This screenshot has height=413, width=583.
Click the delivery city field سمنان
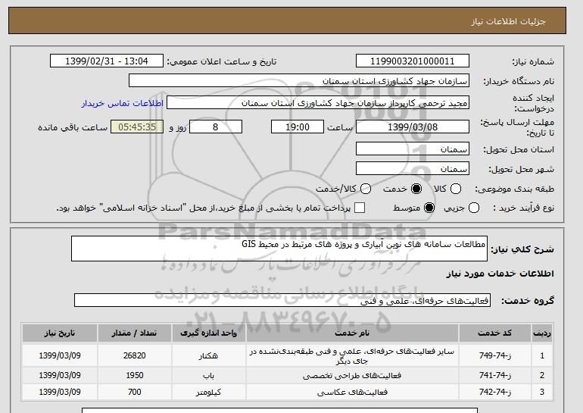point(413,168)
